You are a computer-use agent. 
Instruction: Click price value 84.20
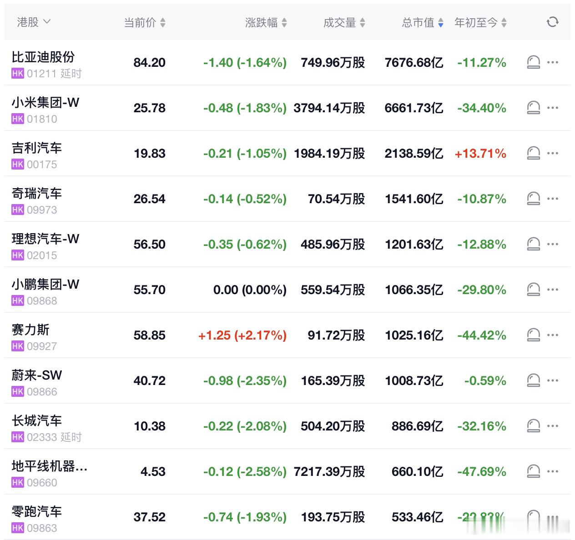[x=150, y=63]
